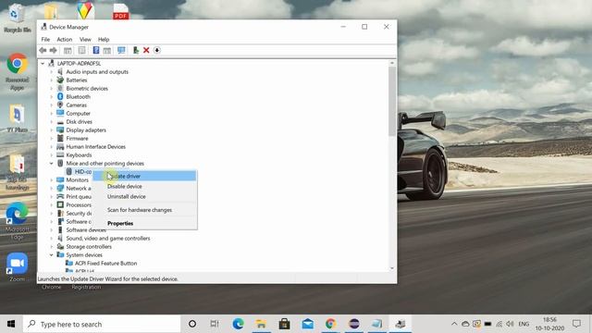Expand the Bluetooth node
Image resolution: width=592 pixels, height=333 pixels.
click(52, 96)
